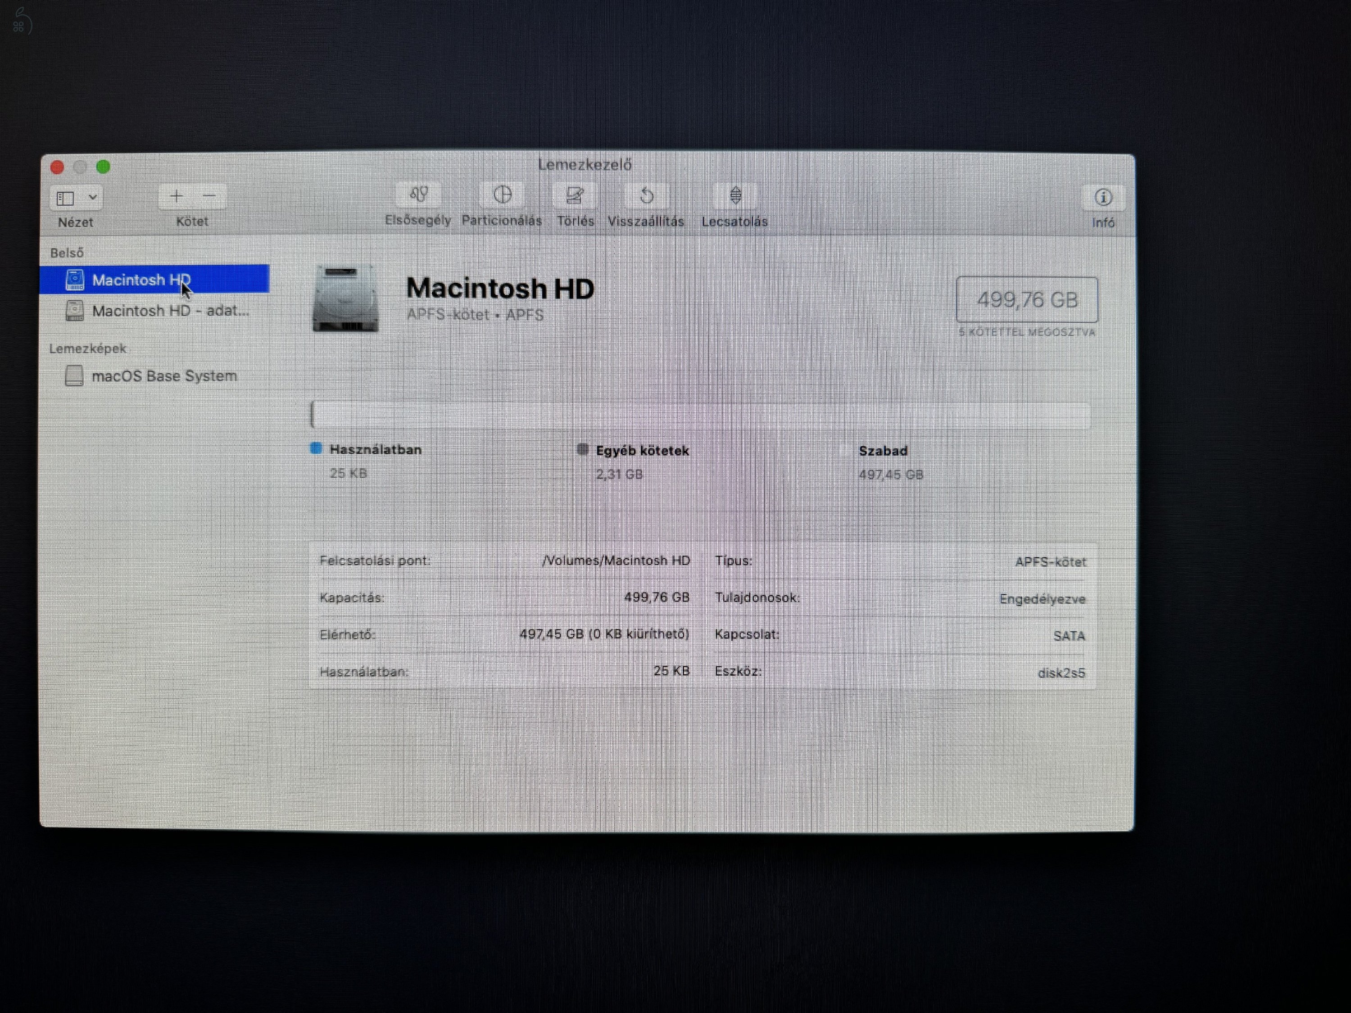Select Macintosh HD in the sidebar

coord(155,280)
